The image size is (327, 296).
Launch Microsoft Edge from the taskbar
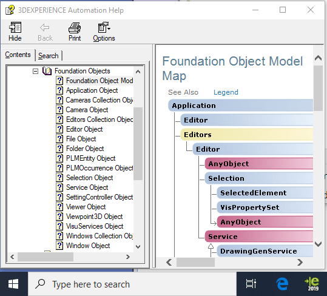pyautogui.click(x=282, y=284)
